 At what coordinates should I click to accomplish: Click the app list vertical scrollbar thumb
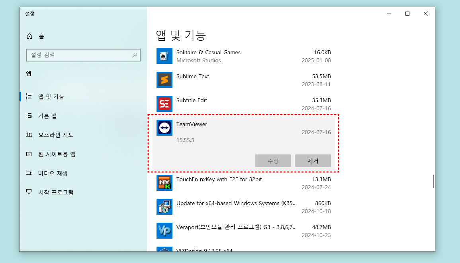434,181
